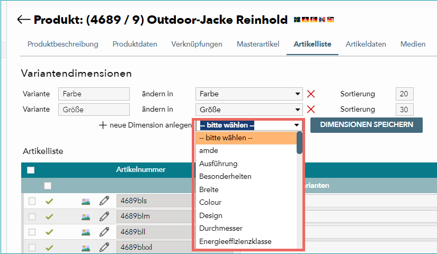437x254 pixels.
Task: Edit article 4689blm with pencil icon
Action: (x=104, y=216)
